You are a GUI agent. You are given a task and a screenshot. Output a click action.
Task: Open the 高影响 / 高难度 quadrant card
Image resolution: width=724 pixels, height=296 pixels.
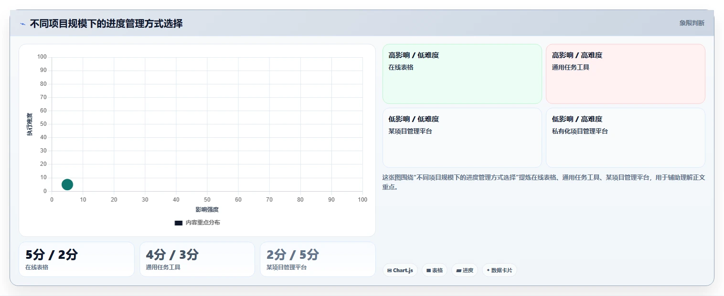[625, 74]
